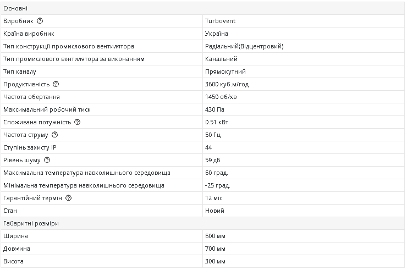Screen dimensions: 407x270
Task: Show the hint icon beside Споживана потужність
Action: [x=77, y=122]
